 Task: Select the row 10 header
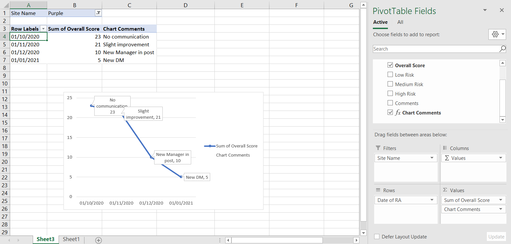[x=5, y=84]
